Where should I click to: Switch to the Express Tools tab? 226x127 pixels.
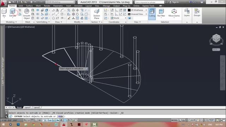click(148, 6)
